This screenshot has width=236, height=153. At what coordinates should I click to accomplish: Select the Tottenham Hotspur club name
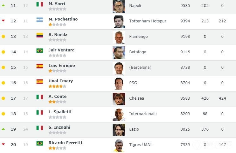tap(147, 21)
